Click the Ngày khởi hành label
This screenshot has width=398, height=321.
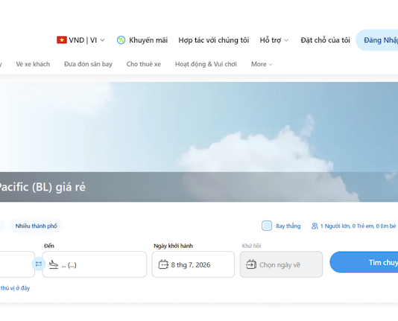(x=173, y=246)
